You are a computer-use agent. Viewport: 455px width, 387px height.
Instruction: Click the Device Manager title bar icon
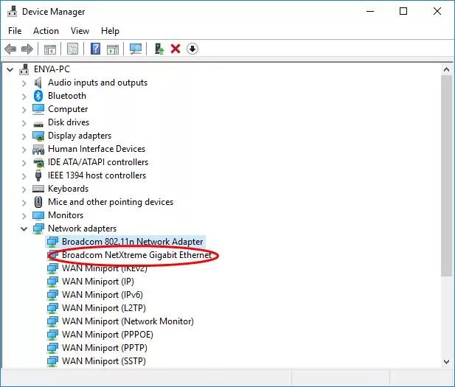(13, 11)
